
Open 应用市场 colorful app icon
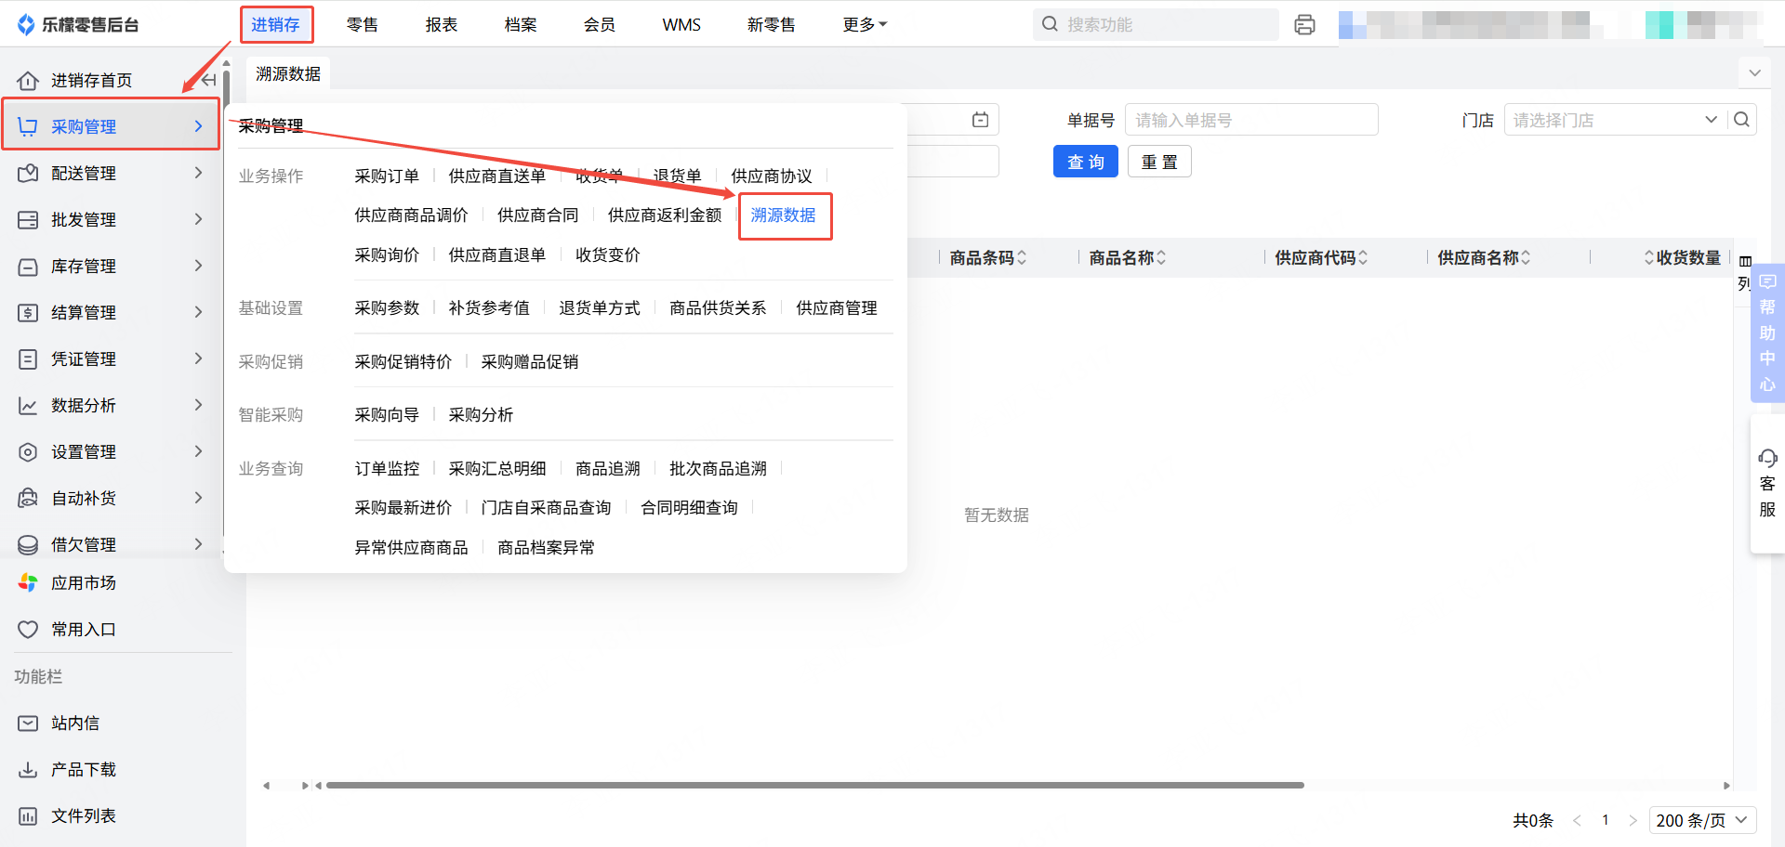pos(28,583)
